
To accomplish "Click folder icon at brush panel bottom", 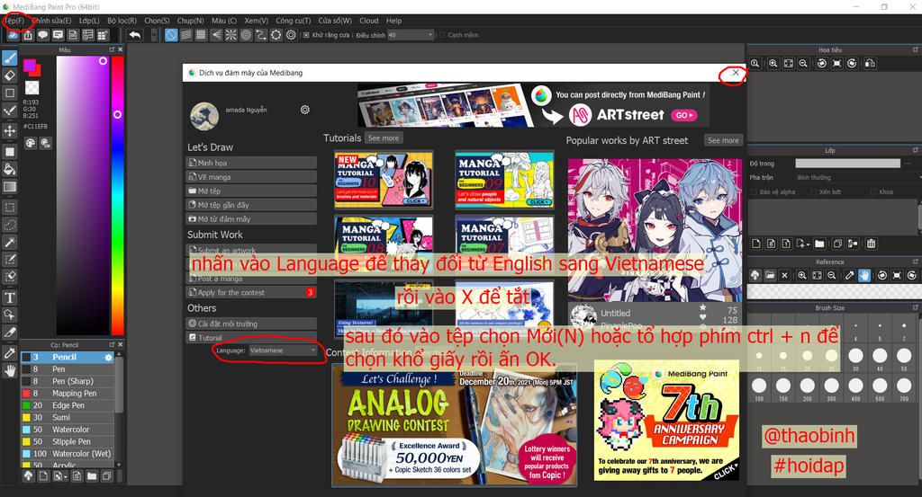I will pos(92,476).
